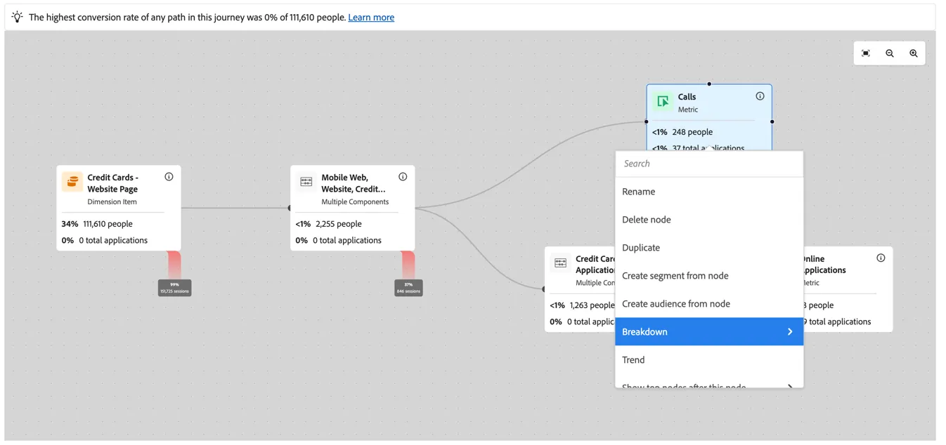
Task: Click the fit-to-screen canvas icon
Action: tap(866, 53)
